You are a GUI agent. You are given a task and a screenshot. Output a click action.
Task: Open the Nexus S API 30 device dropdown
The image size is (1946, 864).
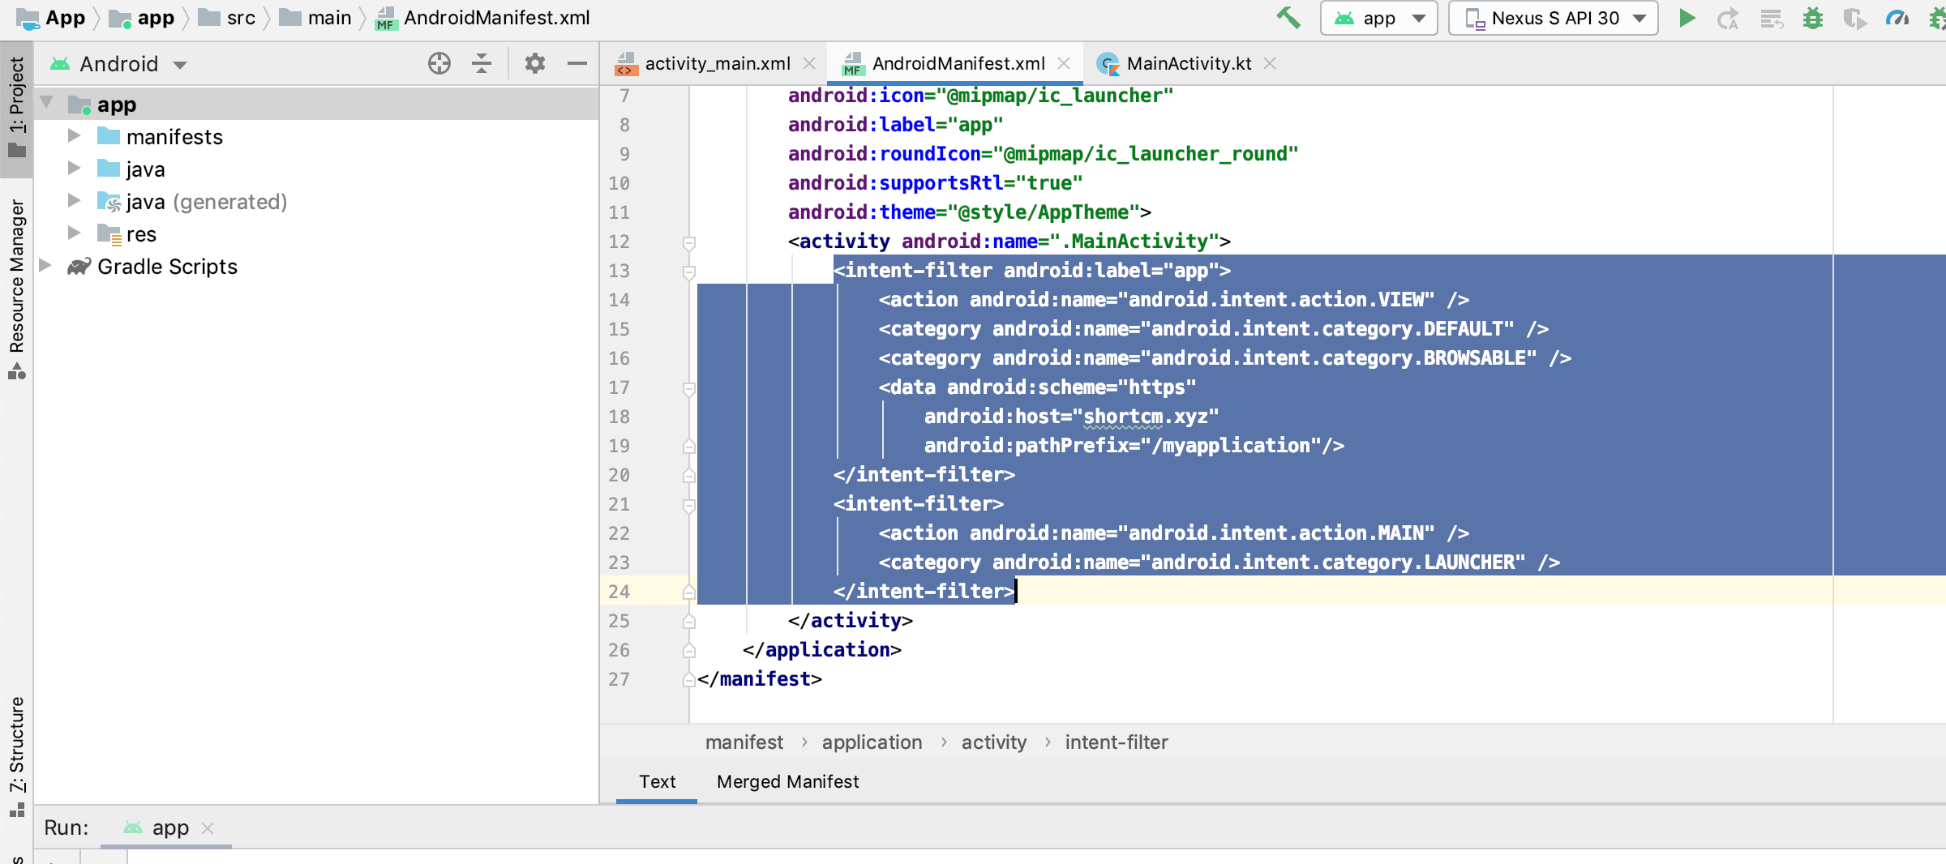(1553, 18)
